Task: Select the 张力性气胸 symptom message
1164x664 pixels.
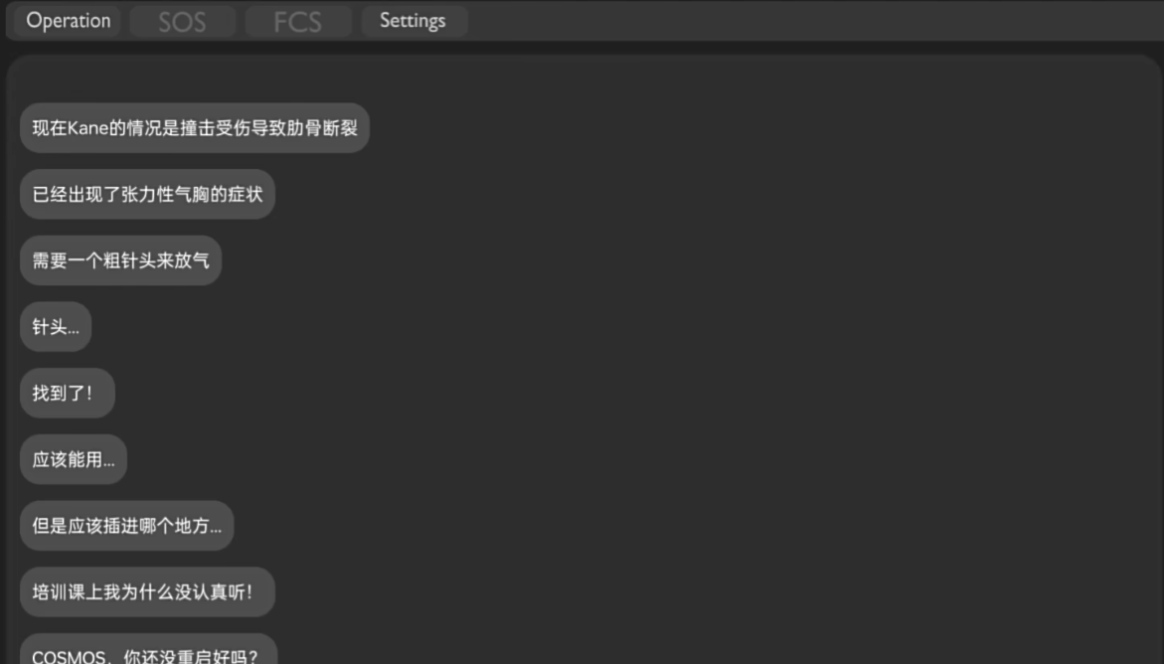Action: 147,194
